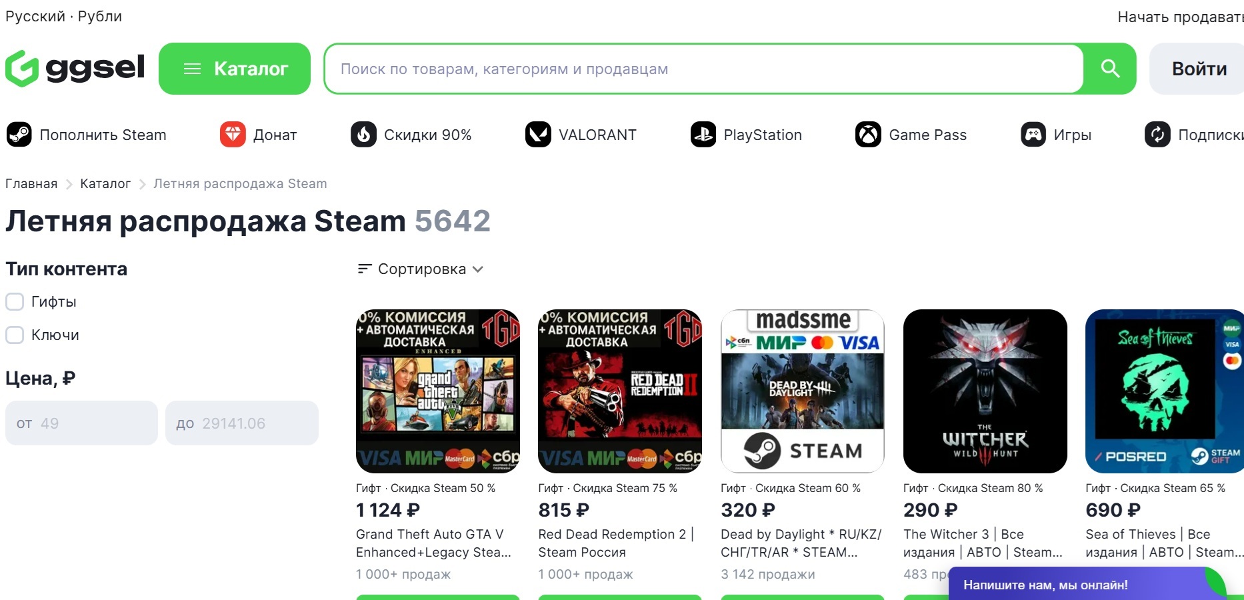This screenshot has height=600, width=1244.
Task: Click the 320 ₽ price
Action: pyautogui.click(x=748, y=510)
